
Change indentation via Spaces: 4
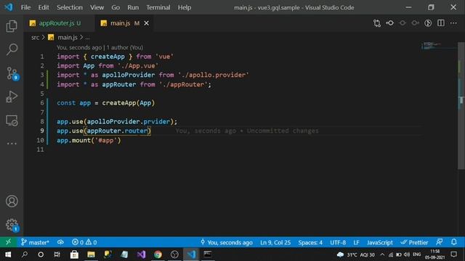[310, 242]
